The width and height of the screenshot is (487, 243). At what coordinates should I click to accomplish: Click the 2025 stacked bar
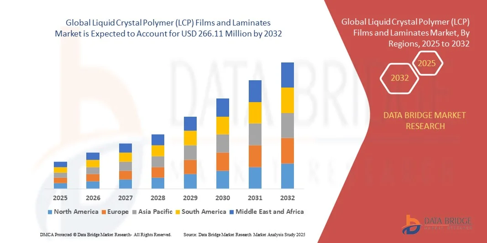pos(60,175)
